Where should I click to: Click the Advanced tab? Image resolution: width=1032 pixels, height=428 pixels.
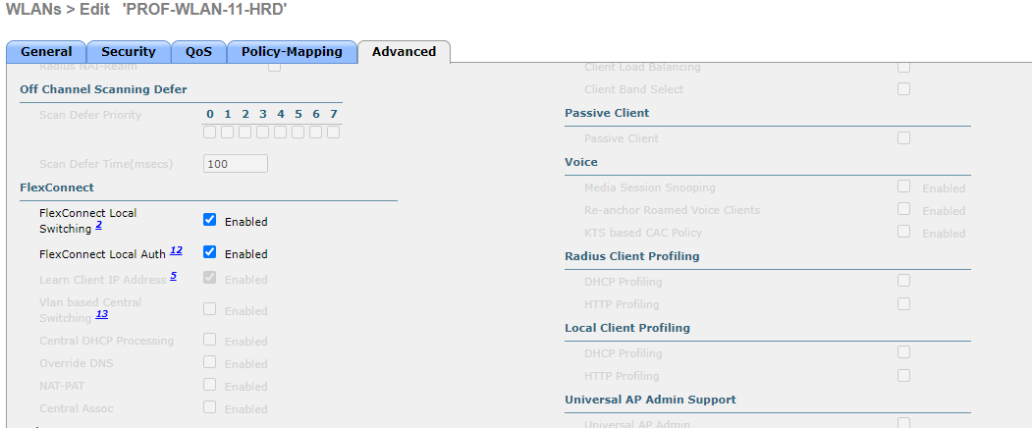[404, 52]
